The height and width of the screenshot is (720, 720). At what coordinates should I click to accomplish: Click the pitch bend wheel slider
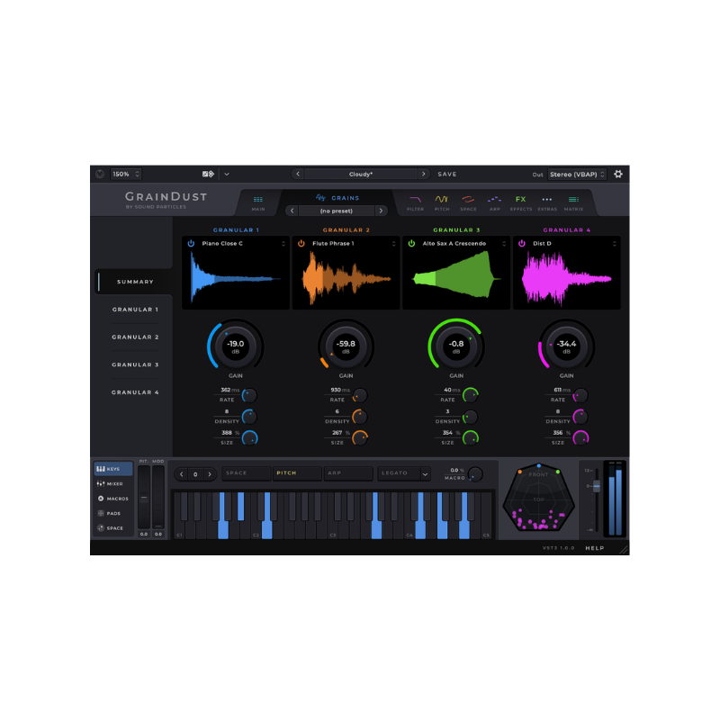(144, 498)
